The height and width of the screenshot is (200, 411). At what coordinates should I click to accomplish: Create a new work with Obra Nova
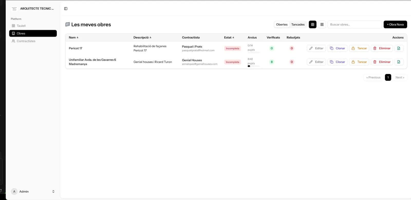point(395,24)
